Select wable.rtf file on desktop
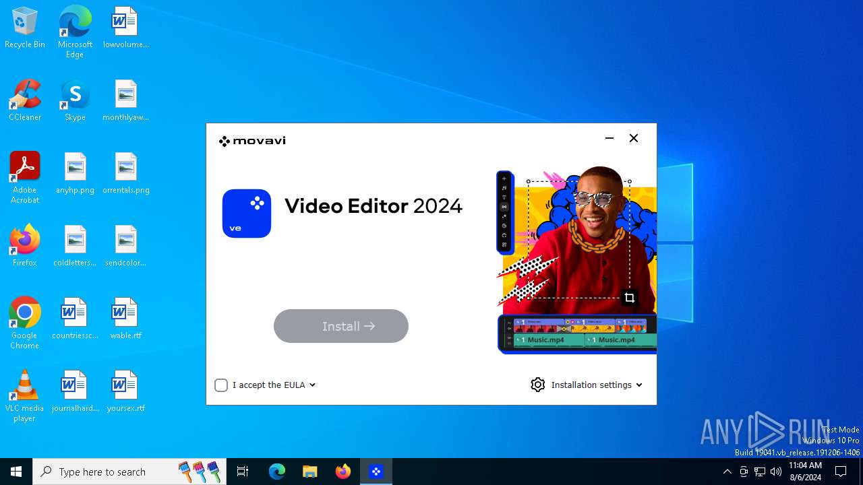The width and height of the screenshot is (863, 485). coord(125,319)
